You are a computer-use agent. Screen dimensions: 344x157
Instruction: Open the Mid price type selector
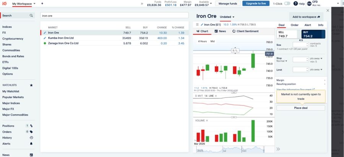coord(213,41)
